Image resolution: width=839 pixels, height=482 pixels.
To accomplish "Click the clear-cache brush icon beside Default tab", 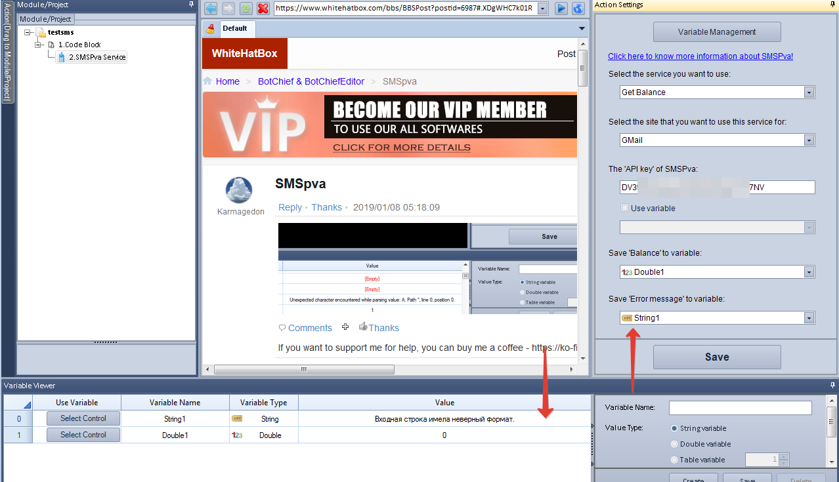I will [211, 29].
